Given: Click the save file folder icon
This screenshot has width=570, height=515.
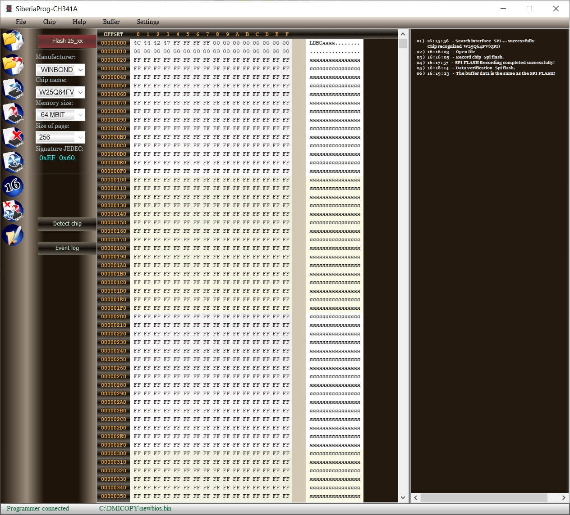Looking at the screenshot, I should [x=13, y=64].
